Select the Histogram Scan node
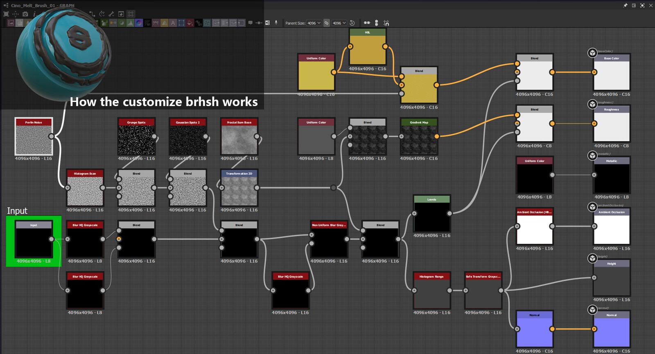655x354 pixels. point(85,188)
